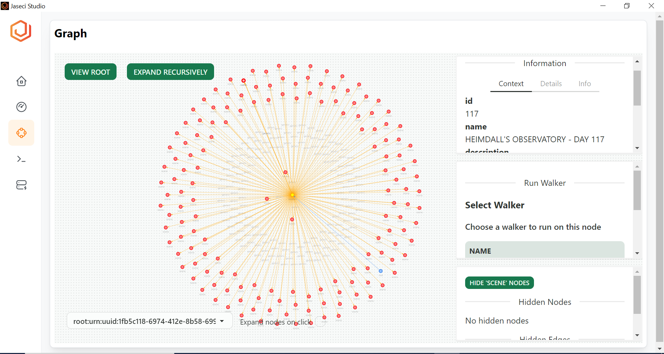Viewport: 664px width, 354px height.
Task: Run Walker panel: click scroll down arrow
Action: [x=637, y=253]
